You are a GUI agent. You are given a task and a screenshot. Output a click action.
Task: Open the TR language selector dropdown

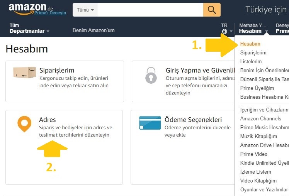[x=227, y=28]
